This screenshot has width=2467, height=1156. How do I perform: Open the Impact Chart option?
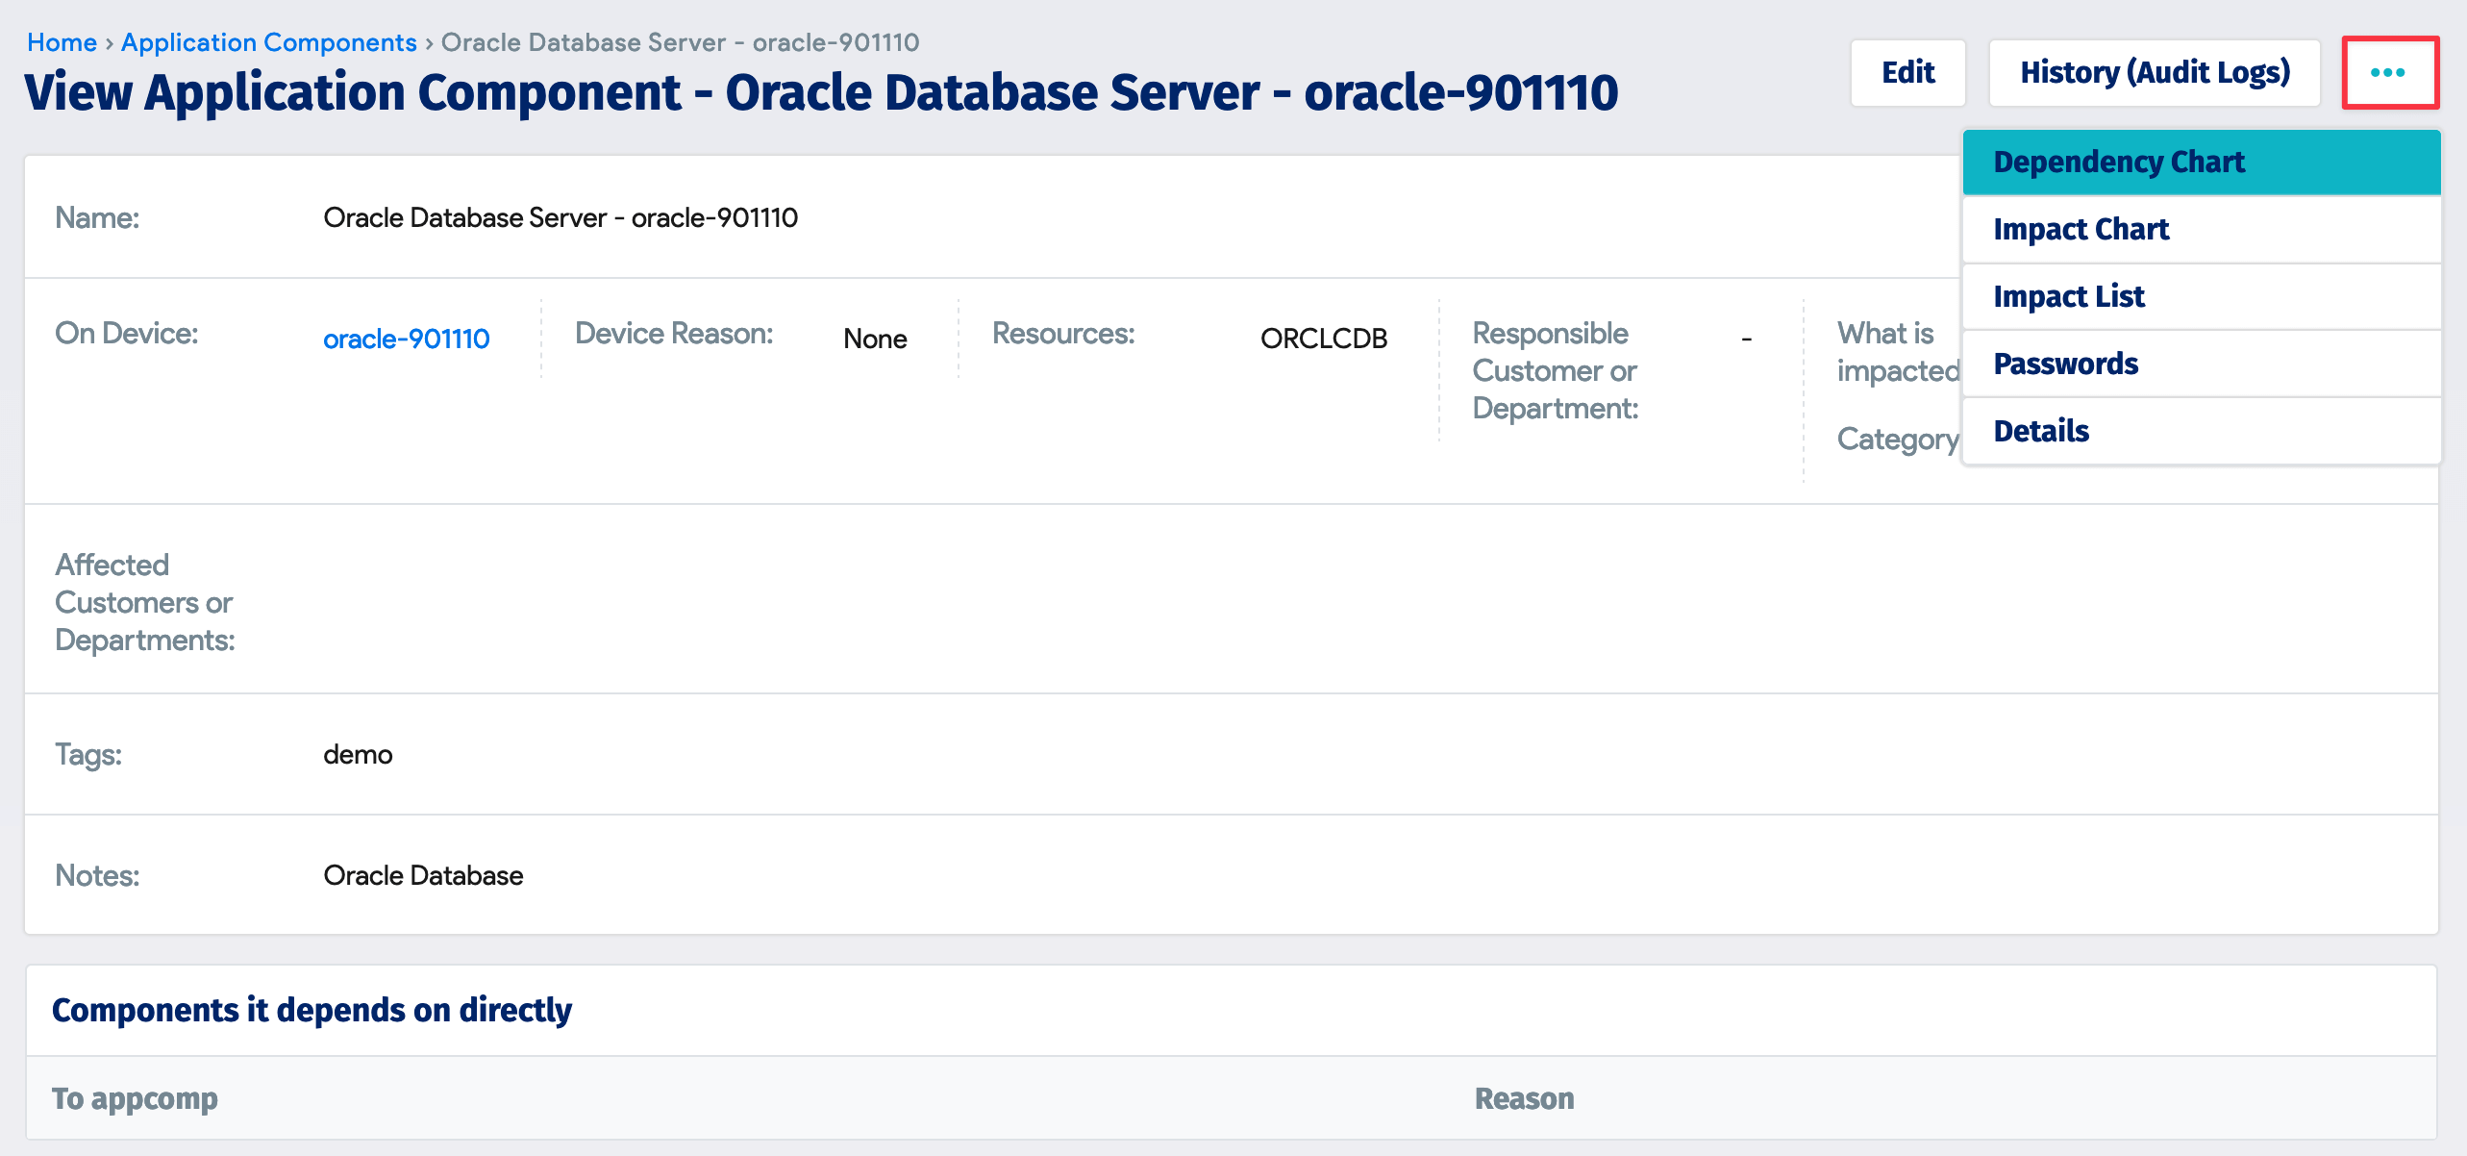(2081, 229)
